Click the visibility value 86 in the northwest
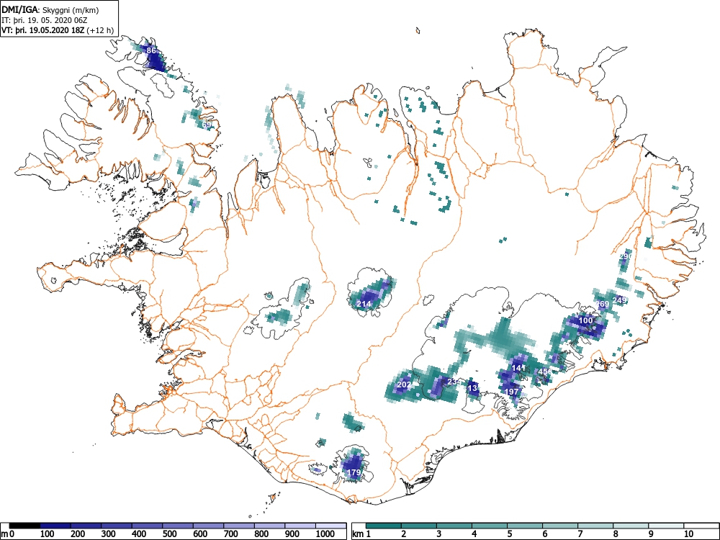Screen dimensions: 720x540 [151, 50]
